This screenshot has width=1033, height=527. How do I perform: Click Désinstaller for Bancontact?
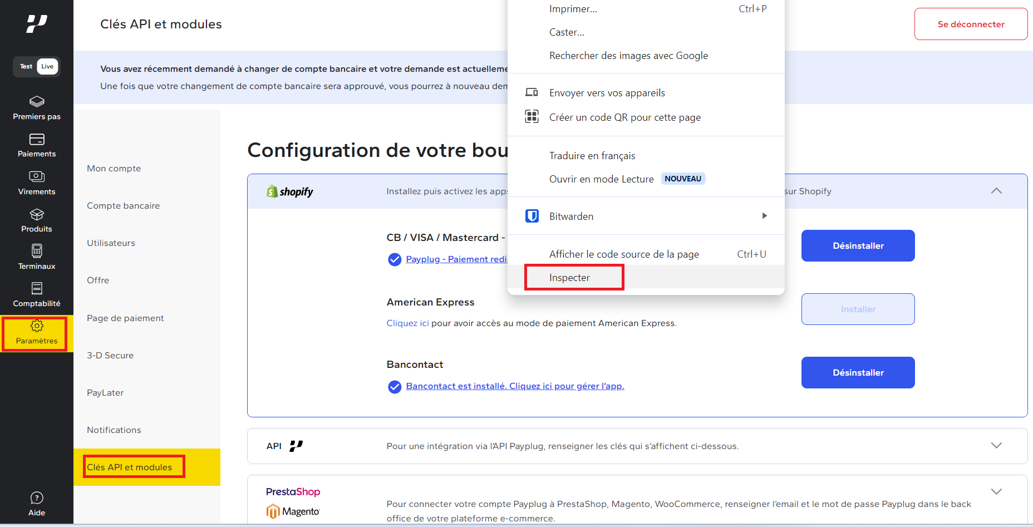tap(858, 372)
